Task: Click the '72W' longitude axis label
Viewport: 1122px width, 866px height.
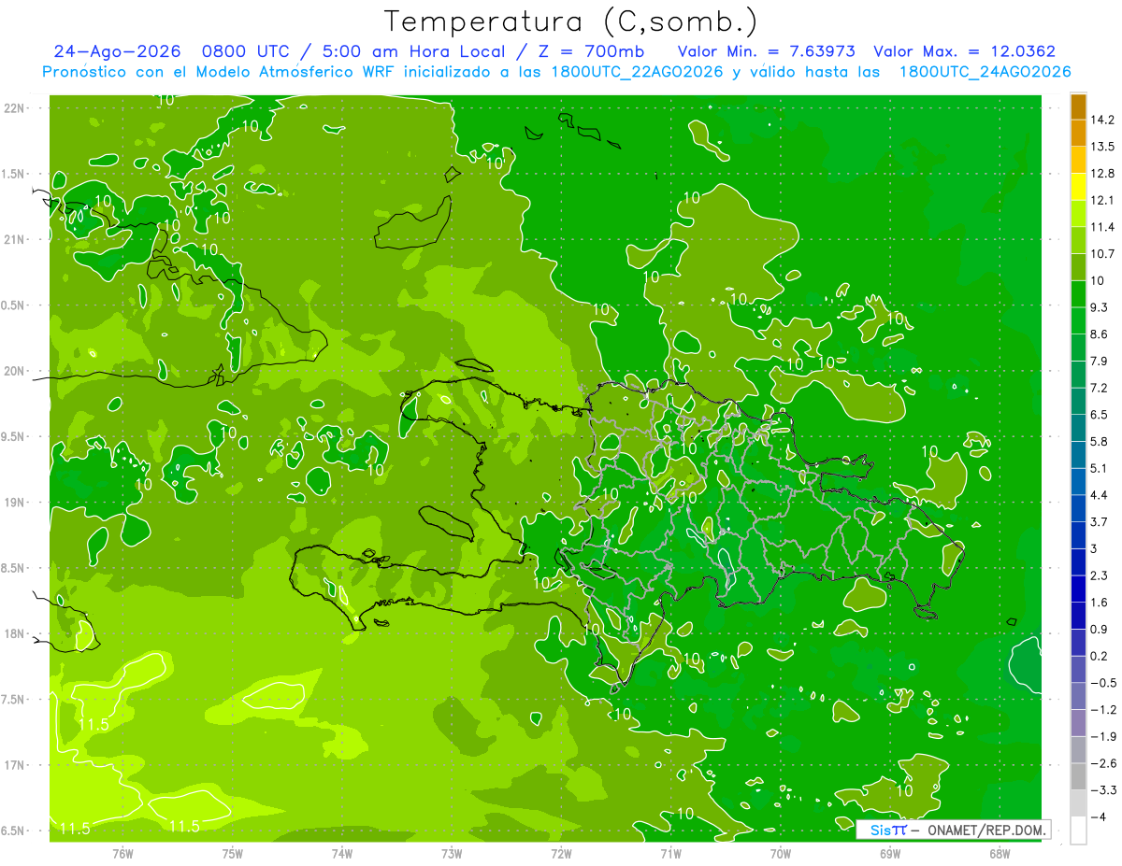Action: click(x=561, y=854)
